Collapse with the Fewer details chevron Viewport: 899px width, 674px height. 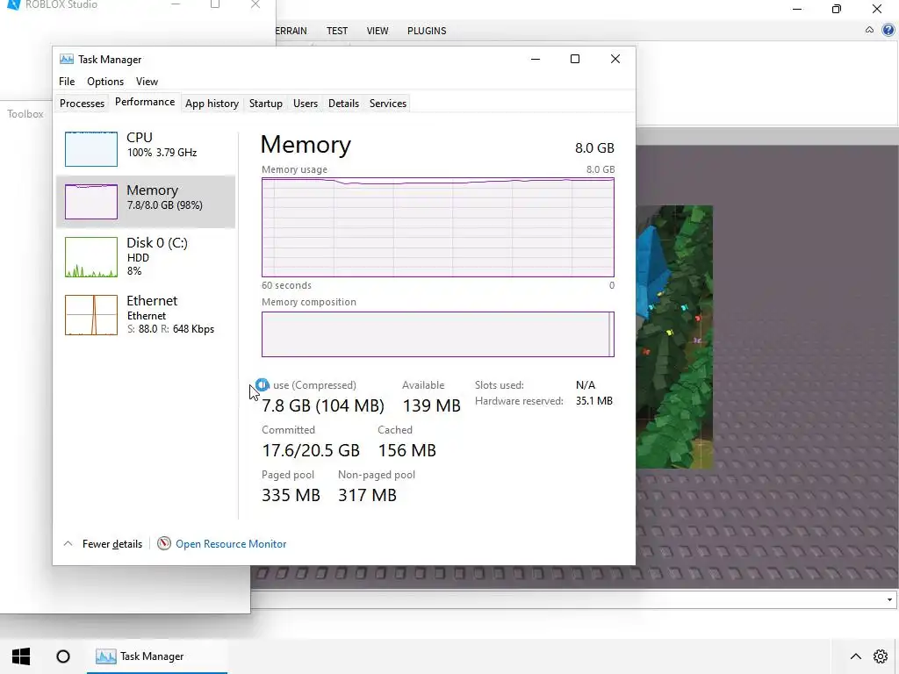point(68,543)
